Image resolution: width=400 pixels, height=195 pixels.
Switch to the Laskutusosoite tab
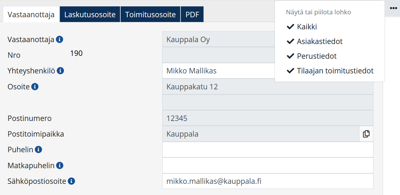[90, 15]
